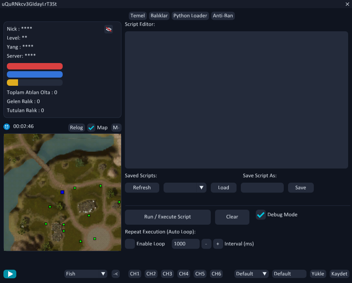
Task: Click the blue player marker on map
Action: click(x=62, y=192)
